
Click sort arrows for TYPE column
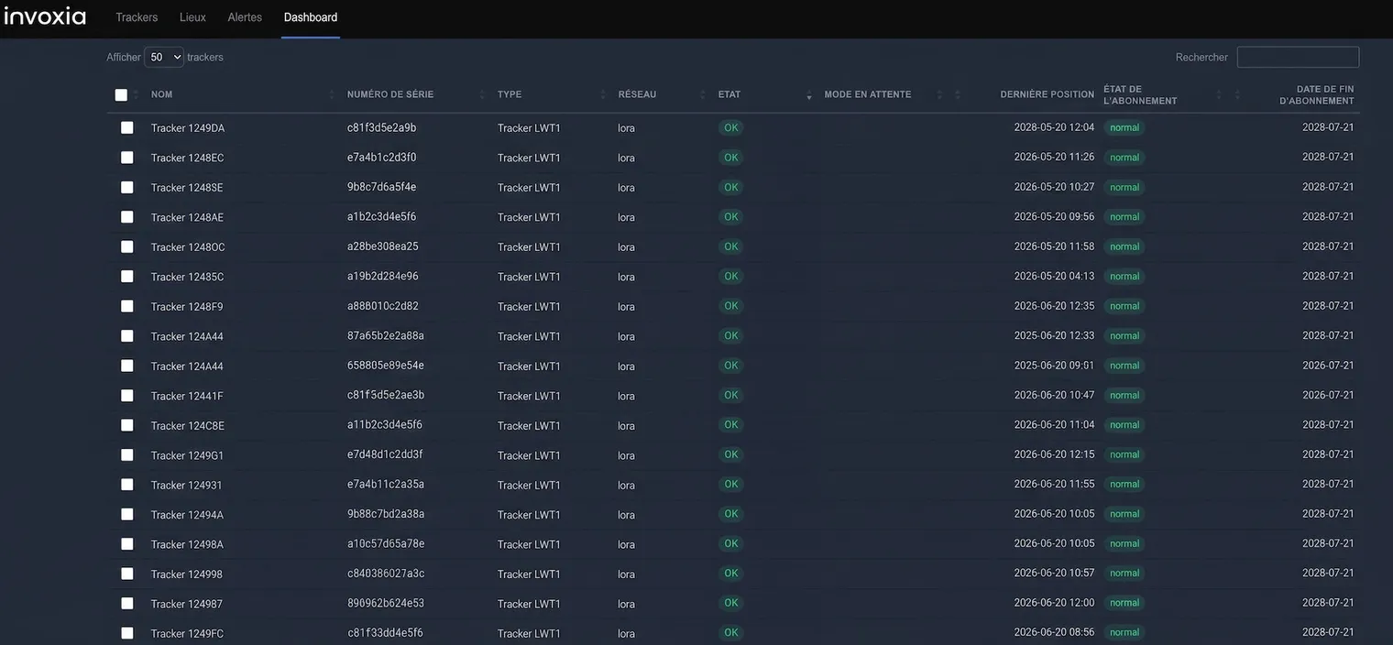(603, 94)
